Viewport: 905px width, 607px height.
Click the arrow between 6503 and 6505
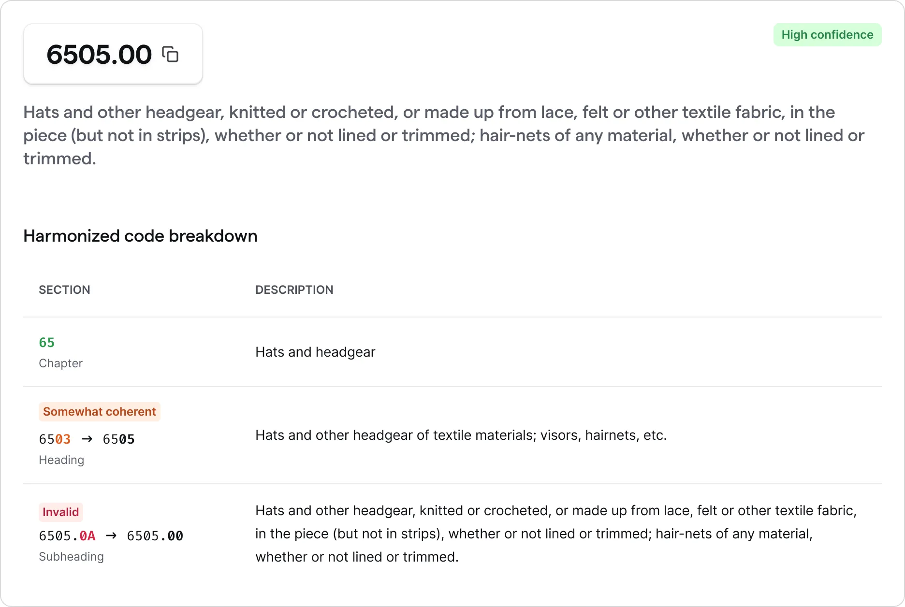tap(87, 439)
